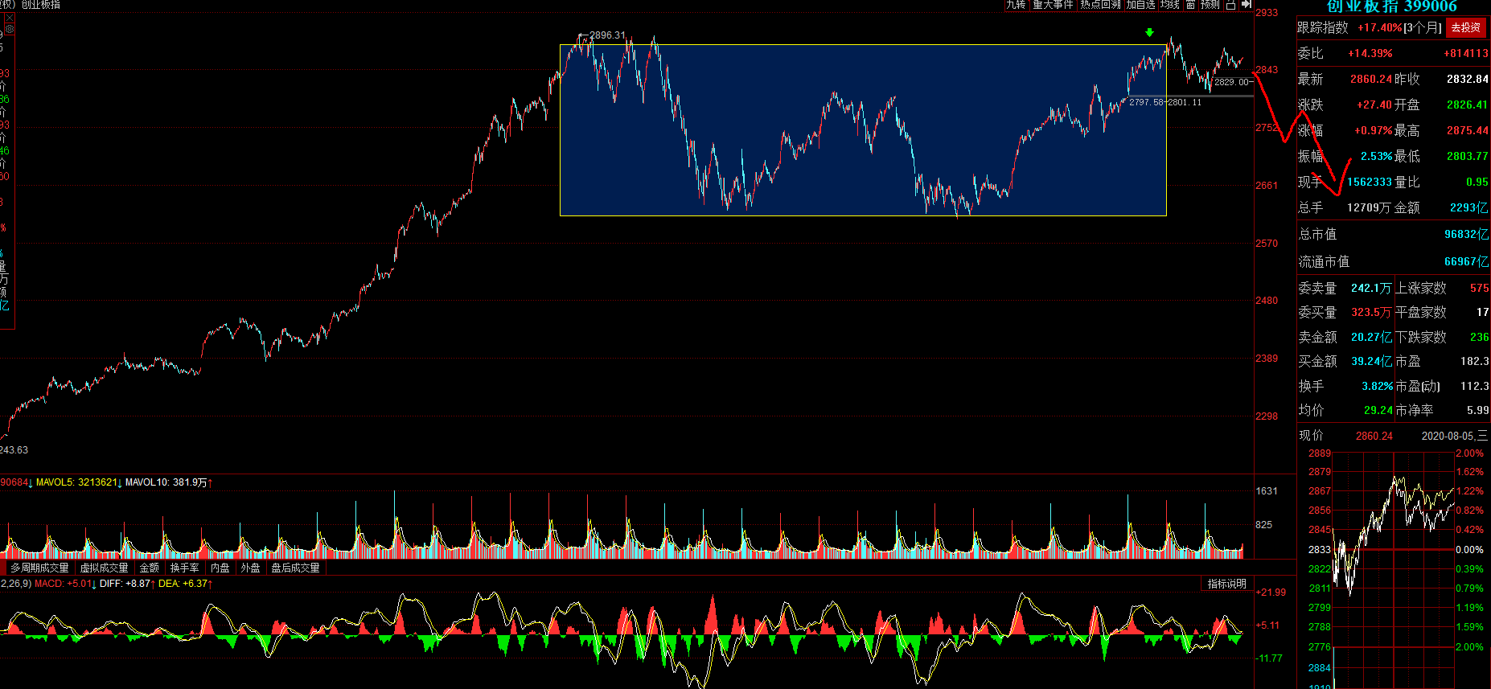Select the 内盘 tab
This screenshot has width=1491, height=689.
(x=220, y=568)
